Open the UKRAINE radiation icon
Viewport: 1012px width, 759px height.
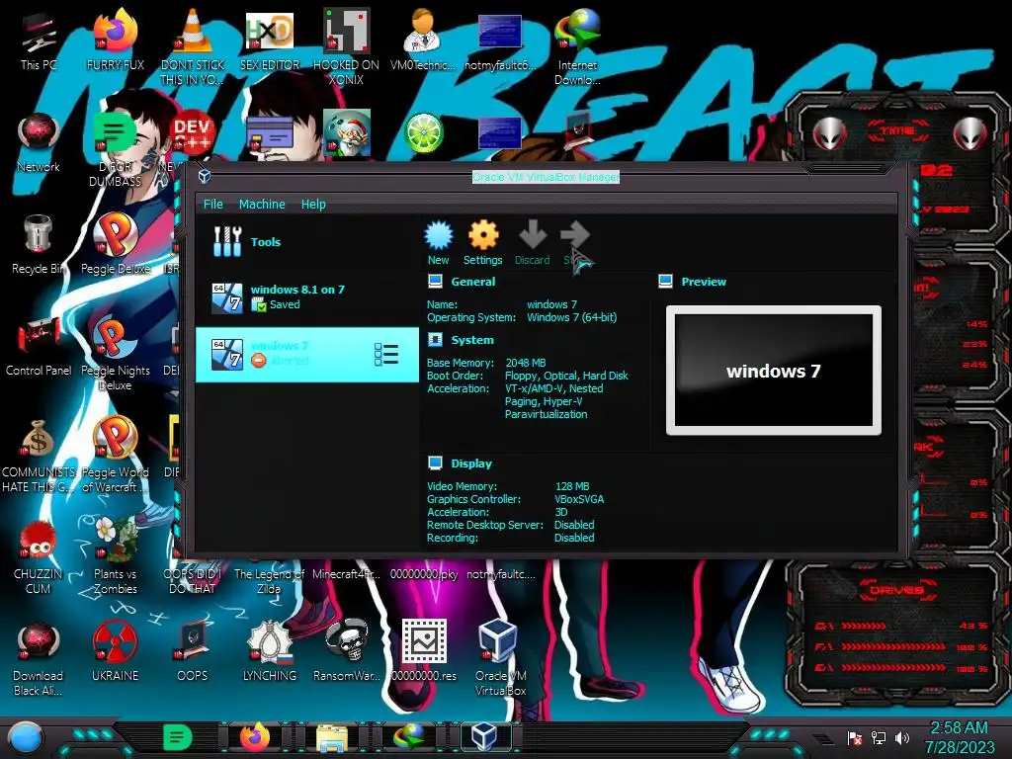[x=116, y=652]
